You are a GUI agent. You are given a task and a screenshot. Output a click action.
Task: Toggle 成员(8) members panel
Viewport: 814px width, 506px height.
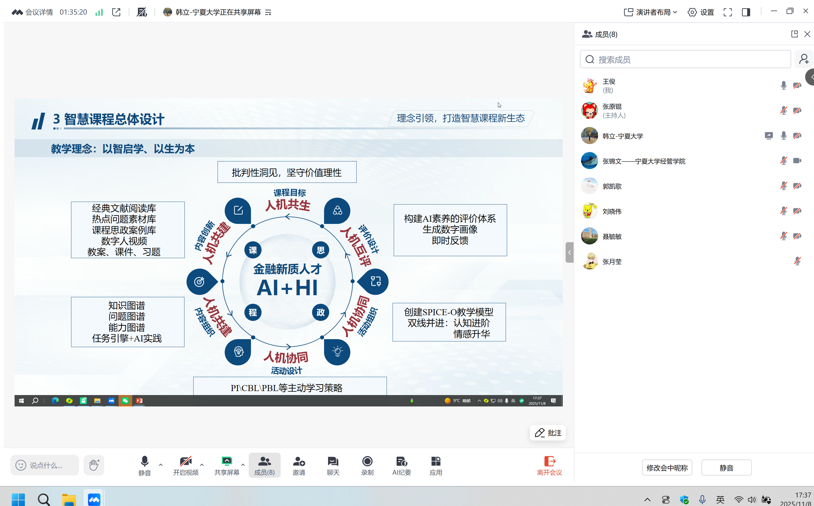click(264, 465)
